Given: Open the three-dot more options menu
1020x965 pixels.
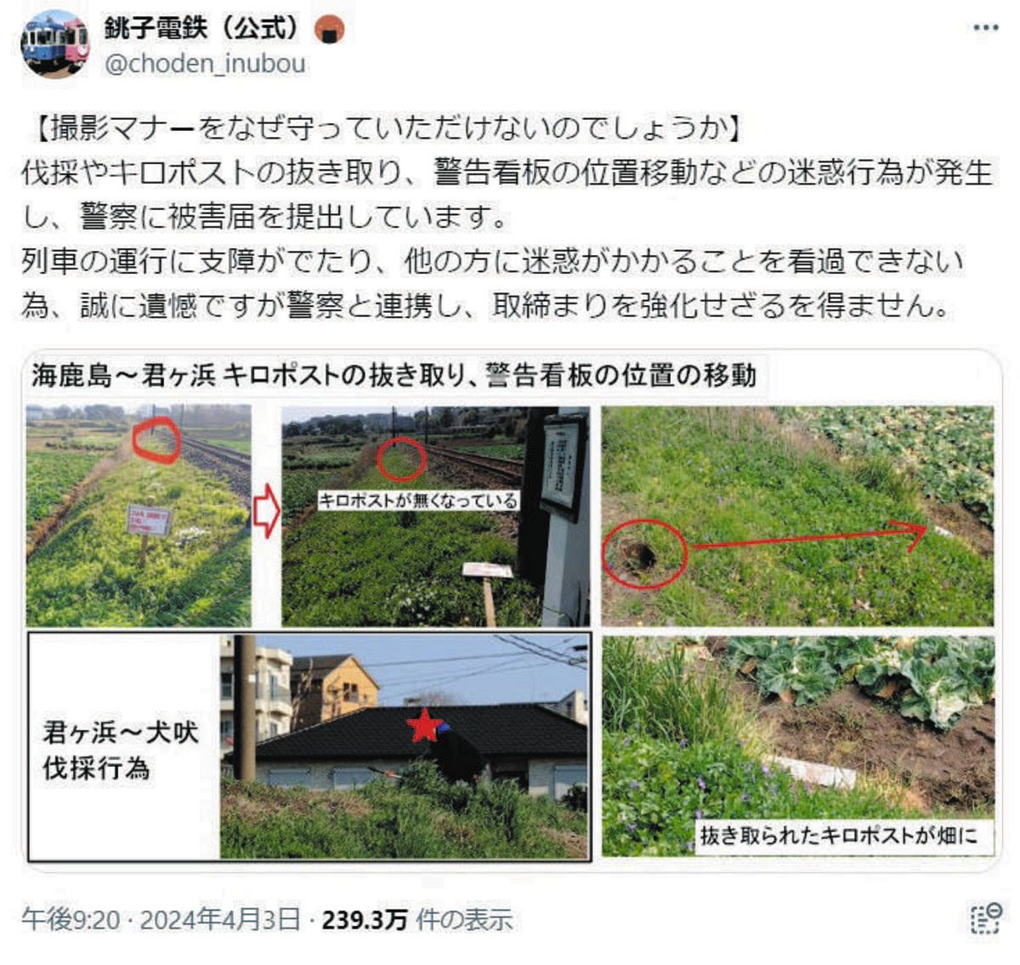Looking at the screenshot, I should [985, 28].
